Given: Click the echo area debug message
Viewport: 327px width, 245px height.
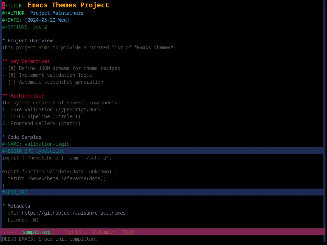Looking at the screenshot, I should pyautogui.click(x=50, y=239).
